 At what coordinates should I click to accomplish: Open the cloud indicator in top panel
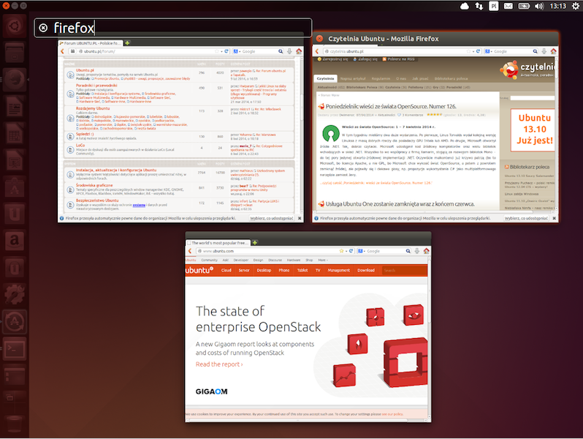pyautogui.click(x=465, y=6)
